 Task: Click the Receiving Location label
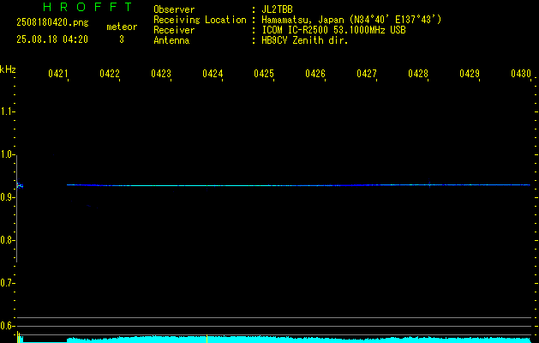[200, 20]
